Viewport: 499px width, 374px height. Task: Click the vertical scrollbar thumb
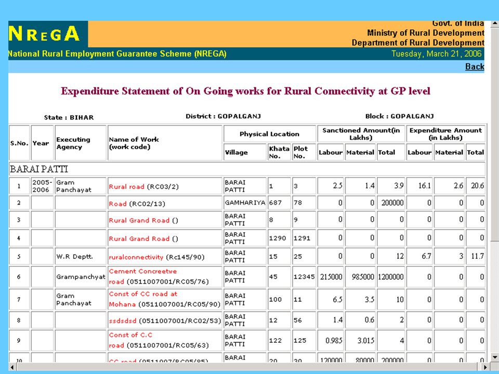coord(495,133)
